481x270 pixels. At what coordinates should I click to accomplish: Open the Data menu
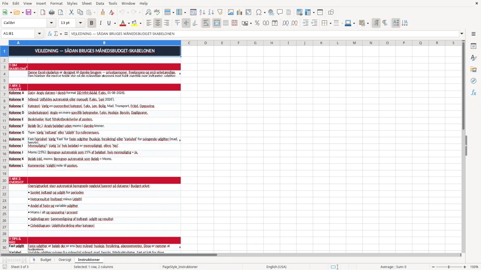tap(100, 3)
